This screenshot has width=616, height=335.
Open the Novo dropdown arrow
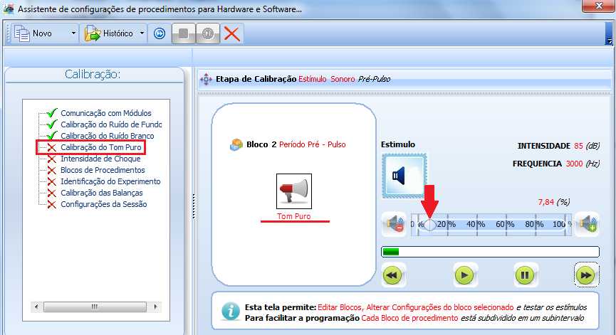(x=73, y=33)
